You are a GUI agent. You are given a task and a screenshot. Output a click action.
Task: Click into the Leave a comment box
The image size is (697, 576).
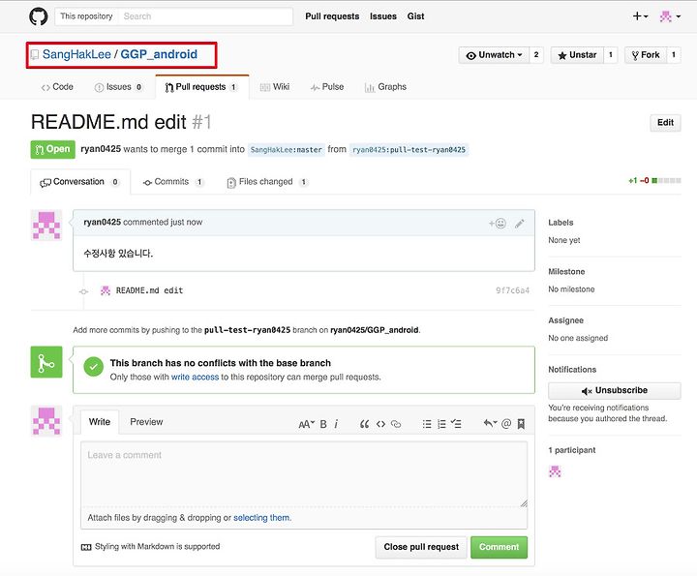(304, 473)
